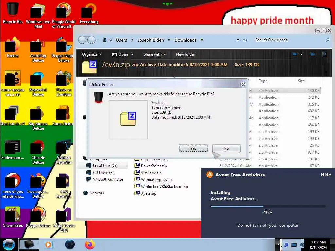Click the dark globe taskbar icon
335x251 pixels.
pos(70,244)
